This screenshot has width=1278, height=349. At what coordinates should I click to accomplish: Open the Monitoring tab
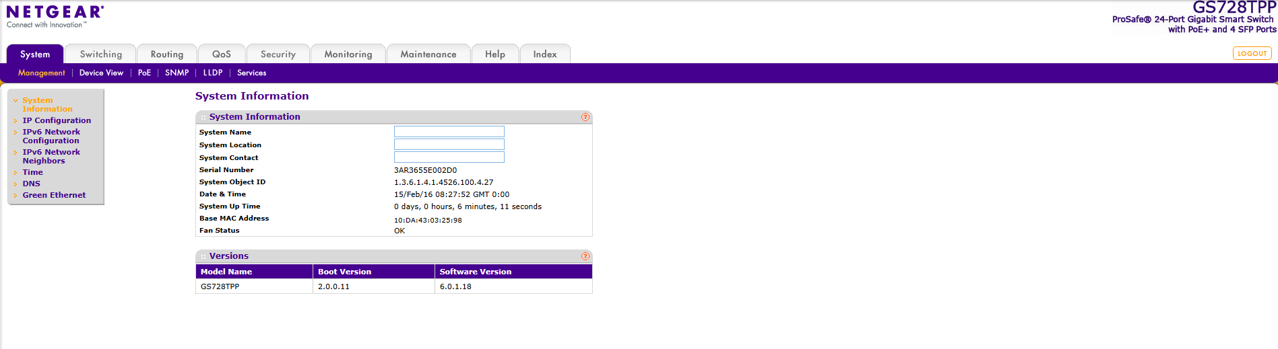(x=348, y=54)
